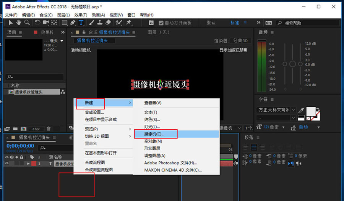344x201 pixels.
Task: Toggle the 自动打开面板 checkbox
Action: coord(161,23)
